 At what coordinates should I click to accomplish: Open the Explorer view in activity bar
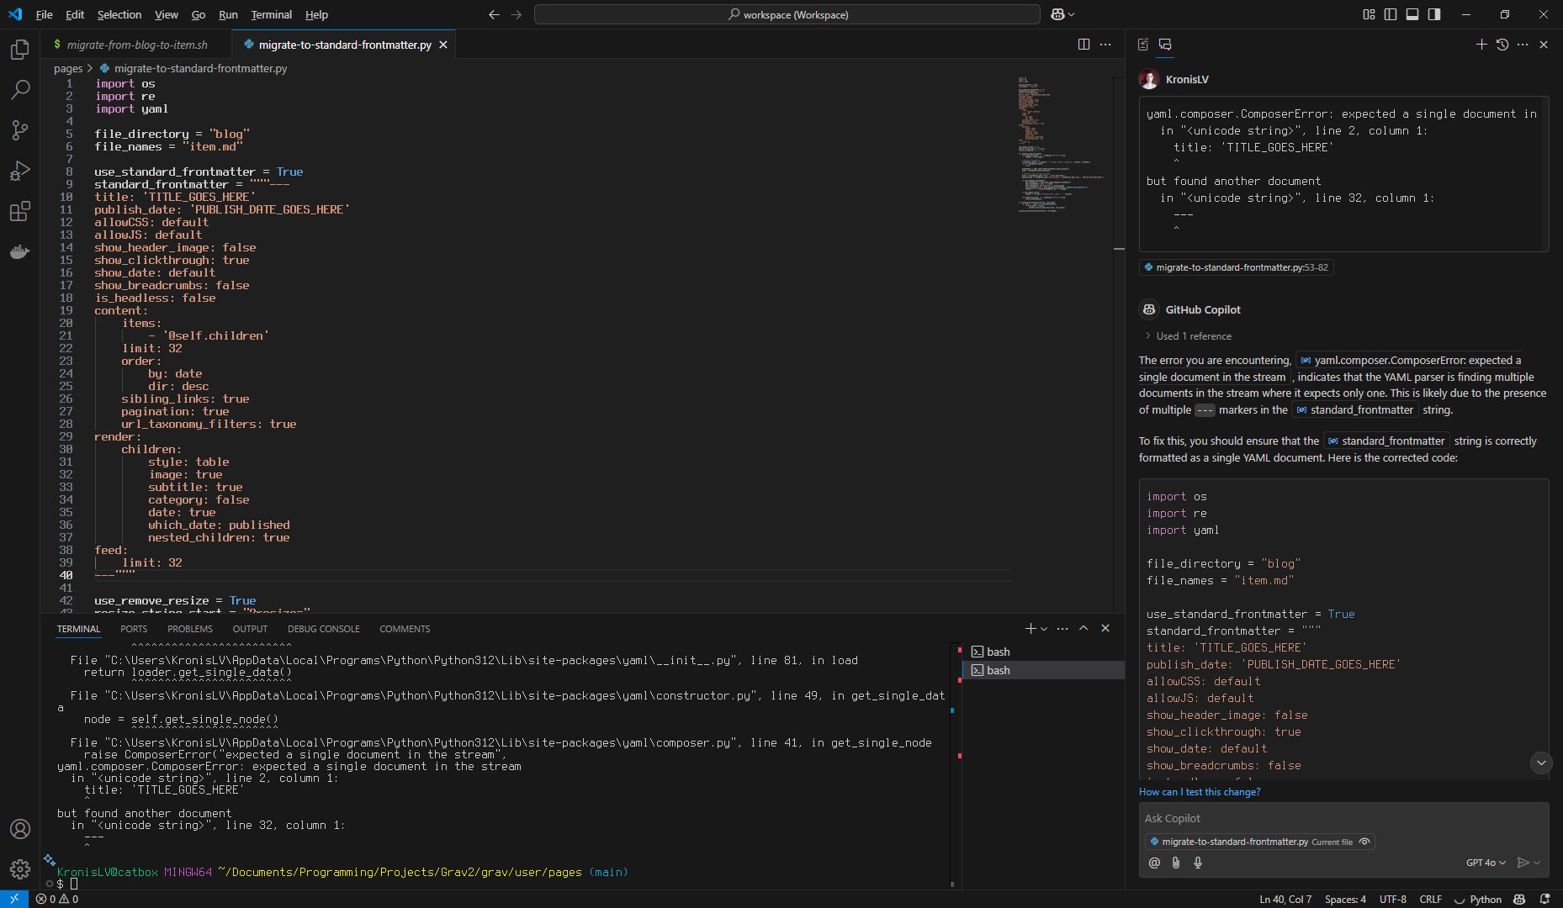[20, 50]
